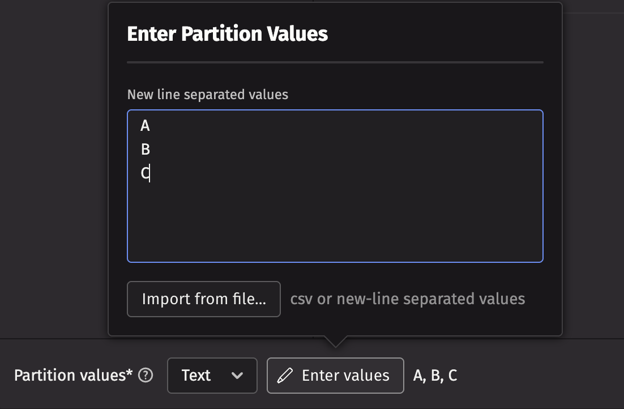This screenshot has height=409, width=624.
Task: Click the pencil icon on Enter values
Action: tap(286, 375)
